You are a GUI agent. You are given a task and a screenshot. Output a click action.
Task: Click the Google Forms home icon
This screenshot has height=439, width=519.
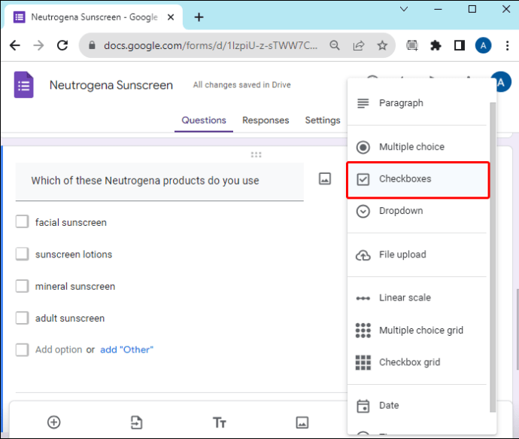point(23,85)
